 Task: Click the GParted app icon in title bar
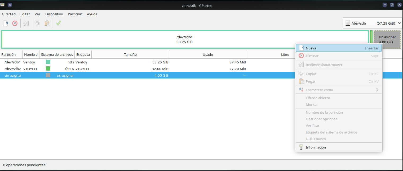[3, 4]
